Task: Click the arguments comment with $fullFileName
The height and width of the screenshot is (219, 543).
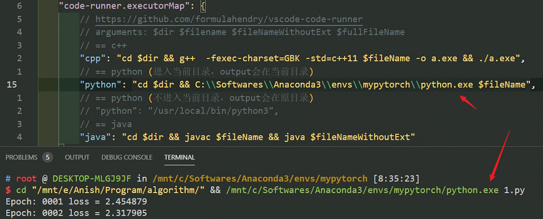Action: pyautogui.click(x=242, y=32)
